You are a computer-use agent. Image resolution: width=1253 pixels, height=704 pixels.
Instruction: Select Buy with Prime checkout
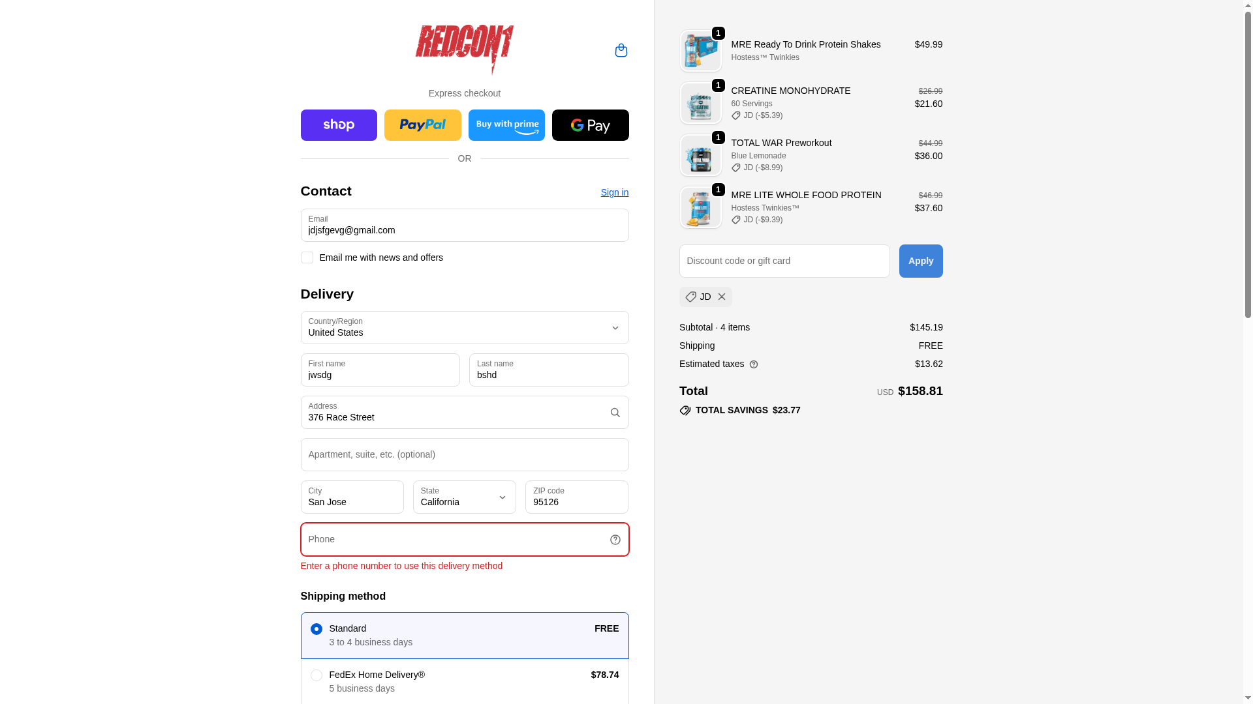pos(506,125)
